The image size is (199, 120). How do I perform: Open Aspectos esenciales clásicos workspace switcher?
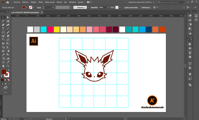[141, 2]
